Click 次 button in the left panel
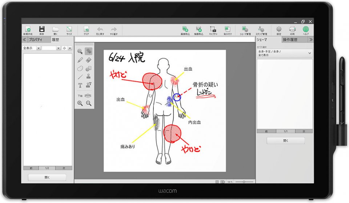349x203 pixels. [x=64, y=168]
